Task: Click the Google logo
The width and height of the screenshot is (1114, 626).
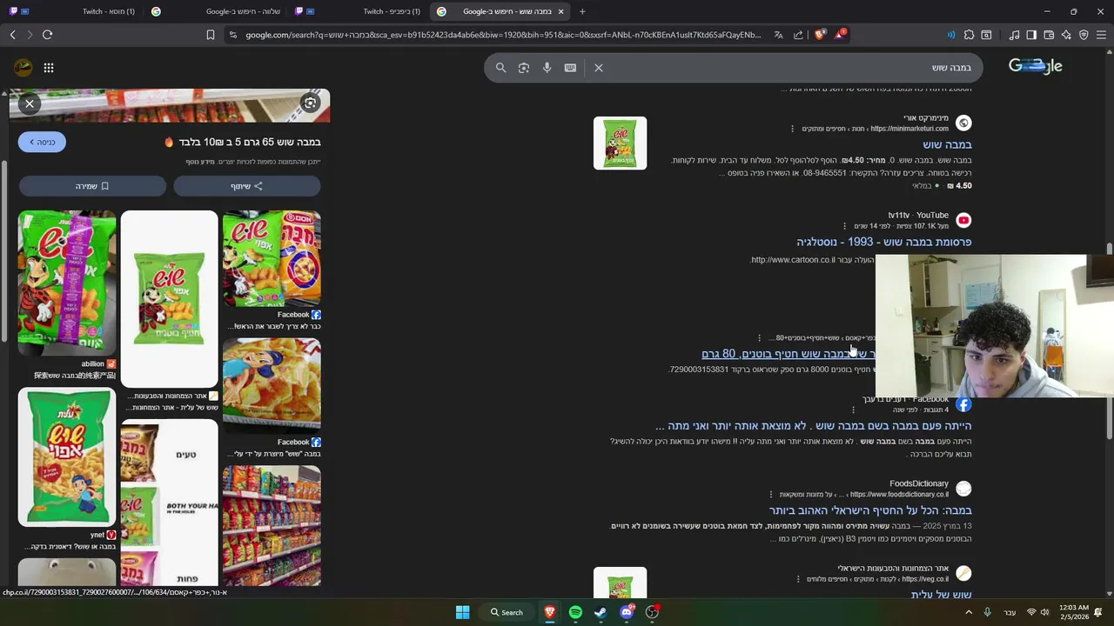Action: (1035, 66)
